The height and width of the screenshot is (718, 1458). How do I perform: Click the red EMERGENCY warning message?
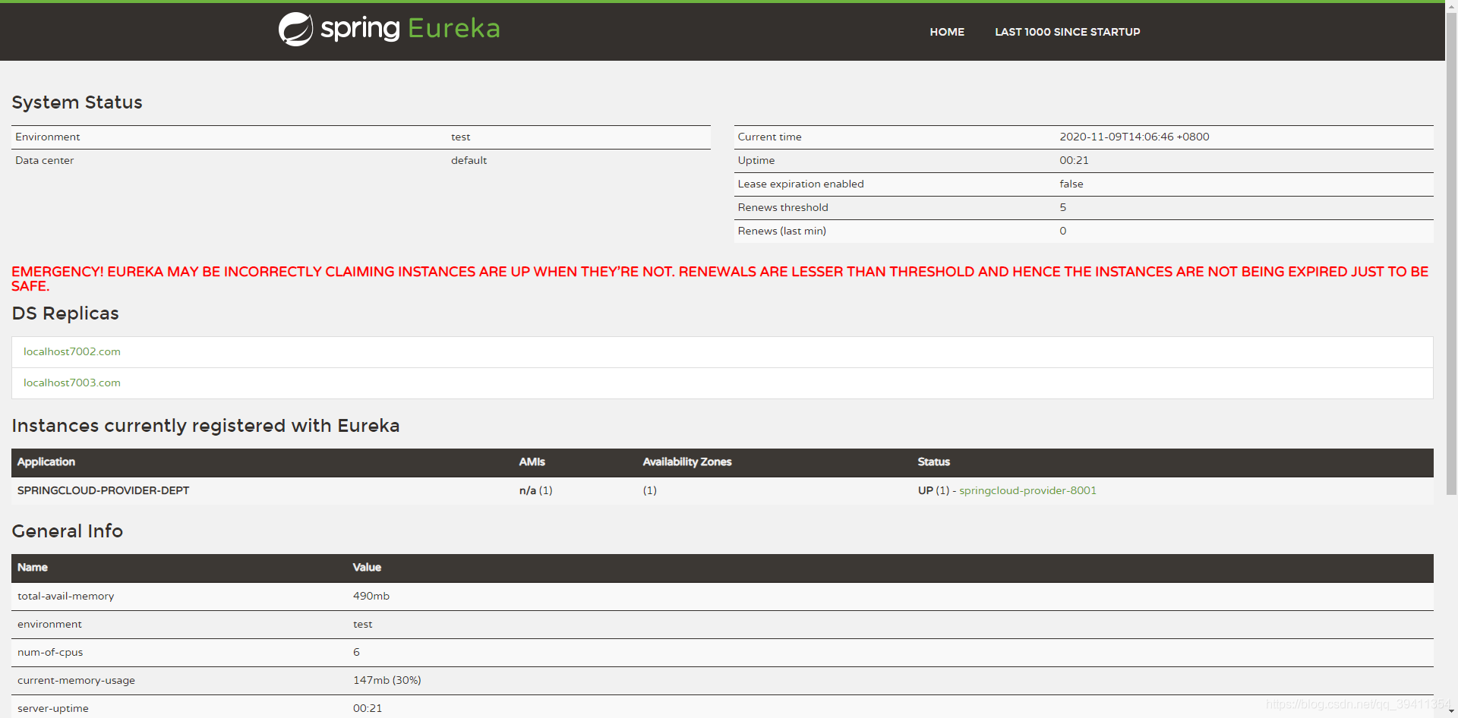coord(720,279)
